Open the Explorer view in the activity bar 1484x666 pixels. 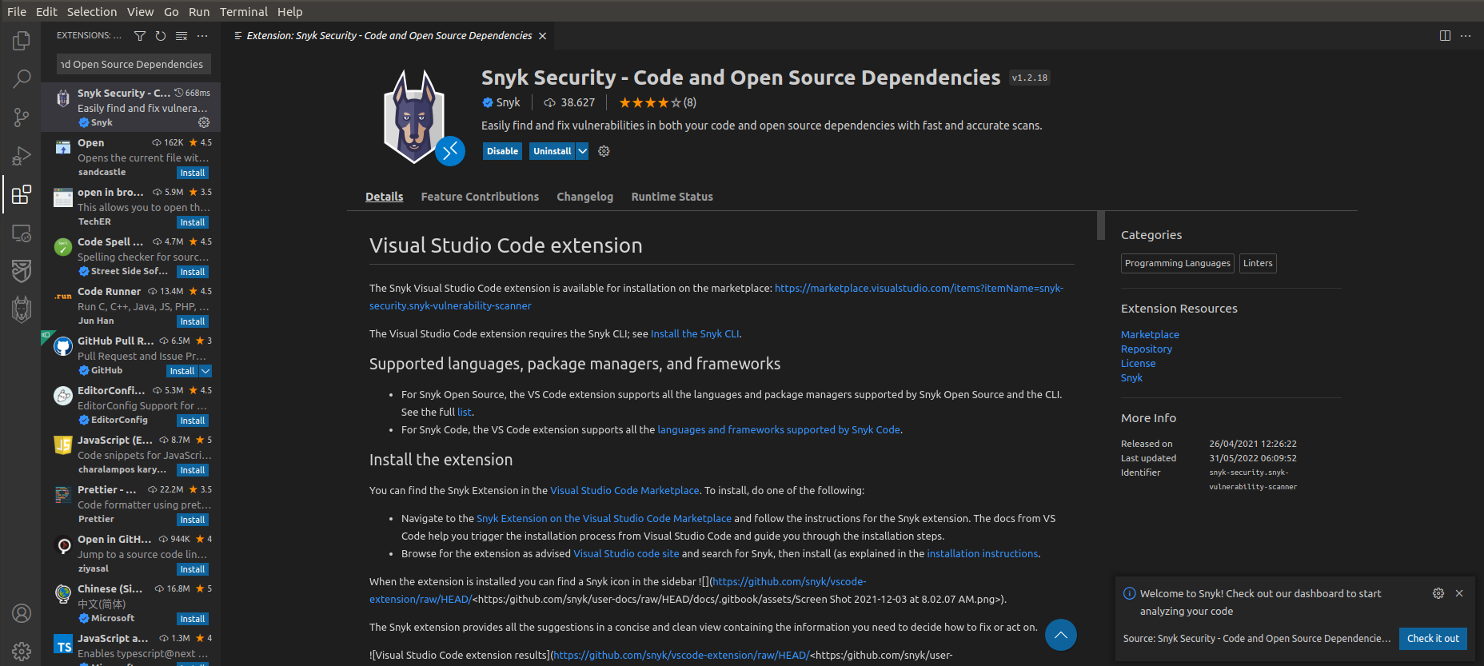pos(22,40)
